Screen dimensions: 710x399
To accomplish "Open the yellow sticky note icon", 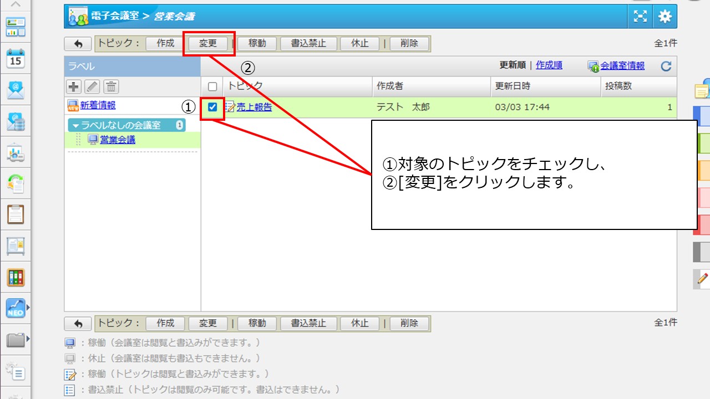I will (703, 91).
